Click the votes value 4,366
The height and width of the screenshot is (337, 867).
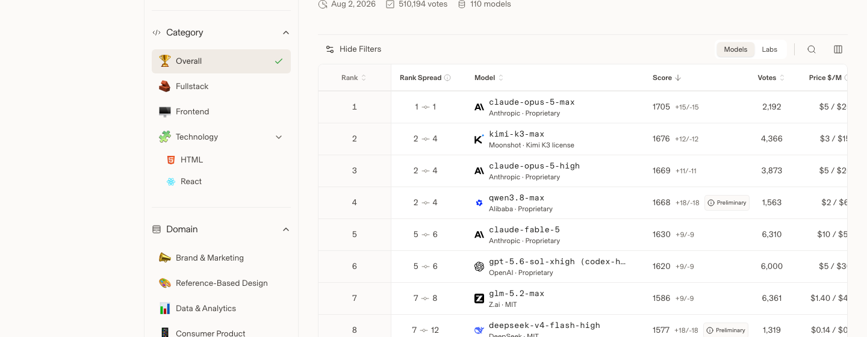[x=771, y=139]
